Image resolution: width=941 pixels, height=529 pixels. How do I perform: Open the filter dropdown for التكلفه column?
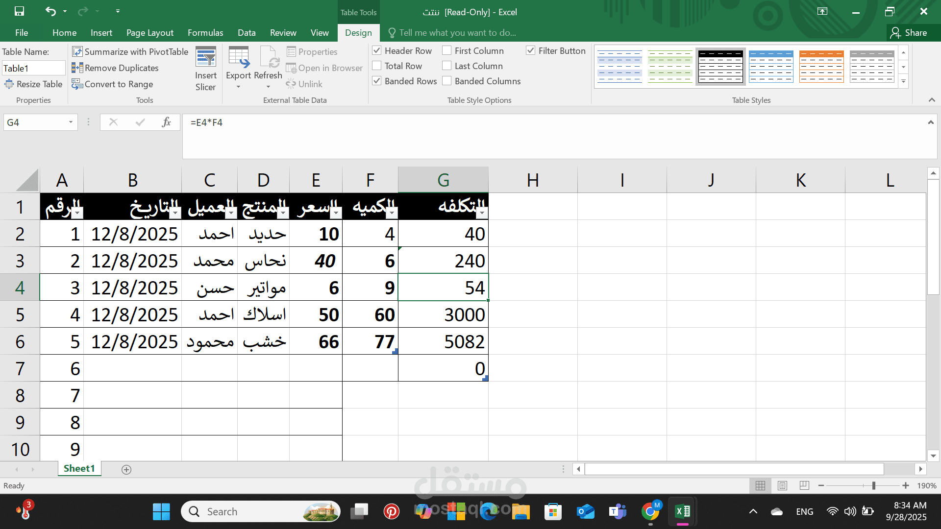click(482, 213)
